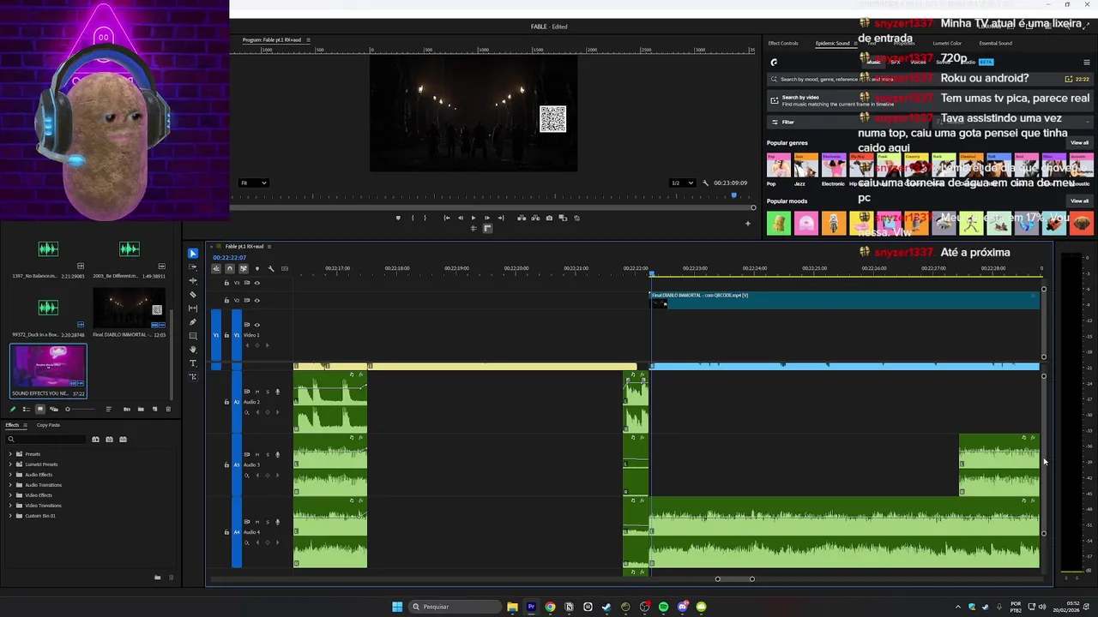Click the Mark Out button
The height and width of the screenshot is (617, 1098).
[x=425, y=218]
